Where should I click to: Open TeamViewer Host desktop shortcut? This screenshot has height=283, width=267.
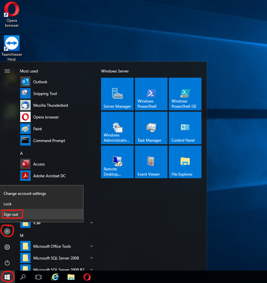click(x=11, y=43)
